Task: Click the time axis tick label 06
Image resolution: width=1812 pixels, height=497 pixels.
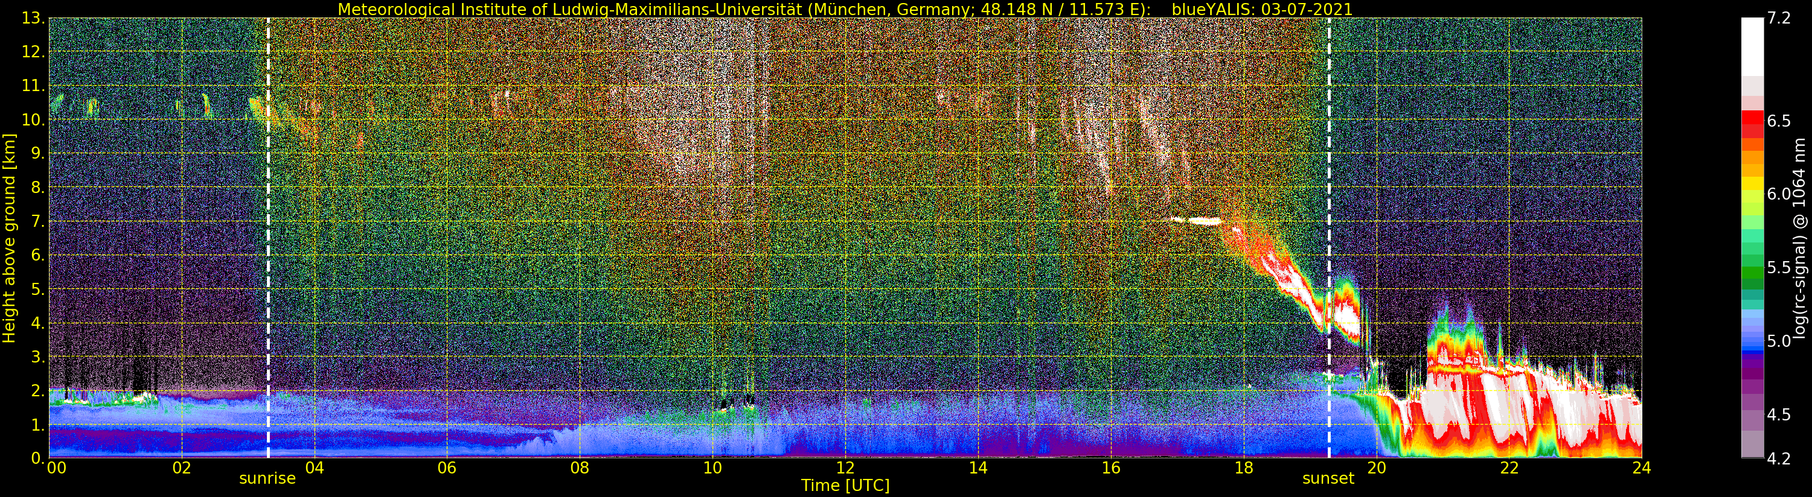Action: pos(447,468)
